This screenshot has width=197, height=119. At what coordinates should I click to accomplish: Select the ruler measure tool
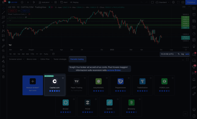[x=3, y=46]
